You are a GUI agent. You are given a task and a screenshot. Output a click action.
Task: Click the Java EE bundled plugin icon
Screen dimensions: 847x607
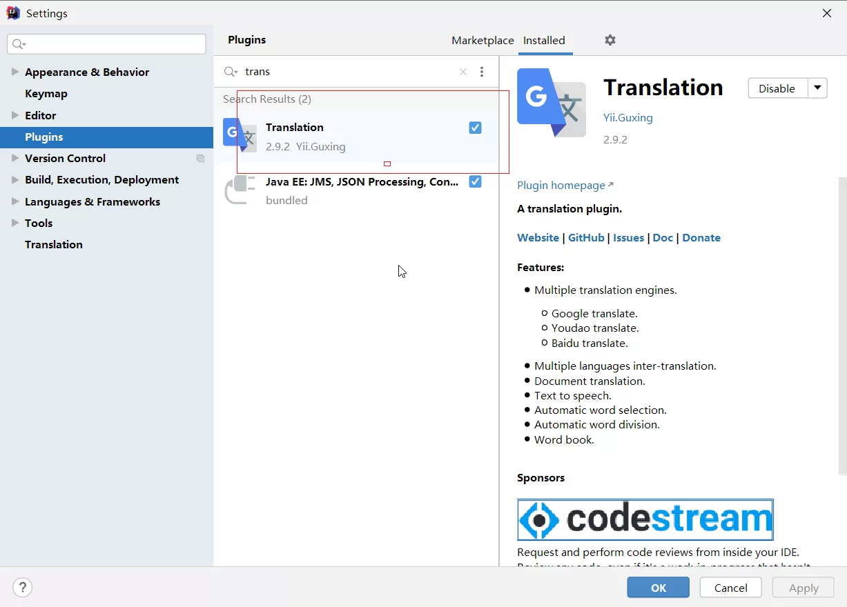(240, 190)
